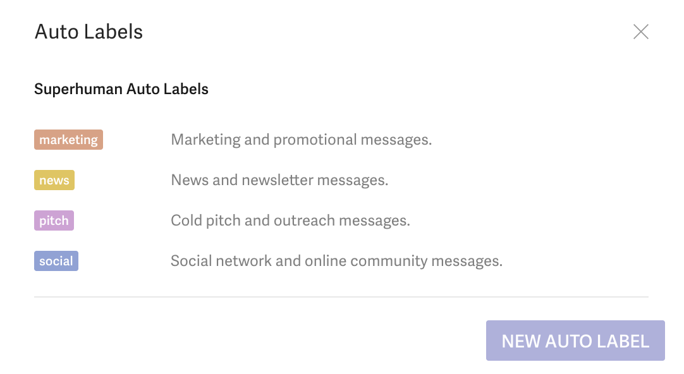Click the NEW AUTO LABEL button

pyautogui.click(x=575, y=341)
